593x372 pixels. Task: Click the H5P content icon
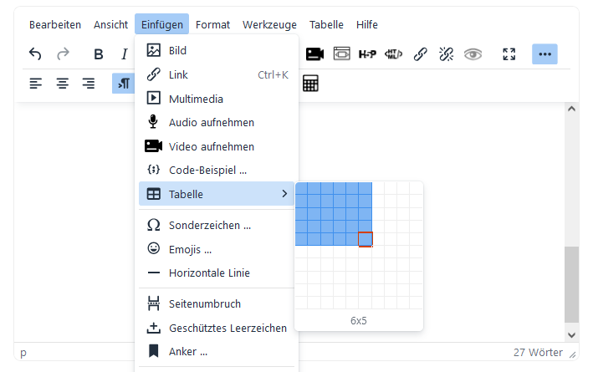coord(367,54)
